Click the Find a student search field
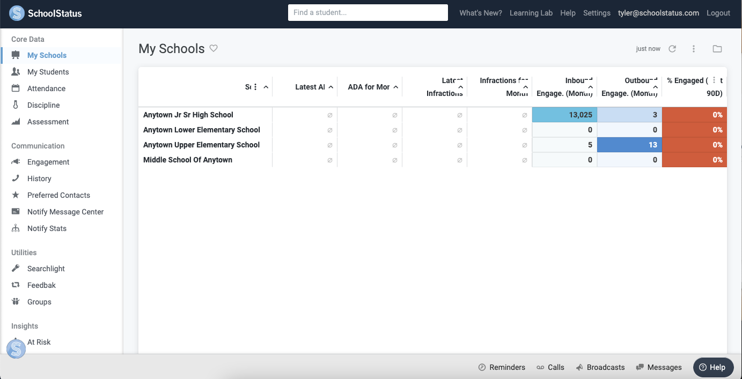Viewport: 742px width, 379px height. pos(368,13)
